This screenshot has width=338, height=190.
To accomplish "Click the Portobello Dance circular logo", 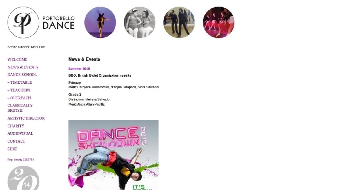I will [23, 23].
